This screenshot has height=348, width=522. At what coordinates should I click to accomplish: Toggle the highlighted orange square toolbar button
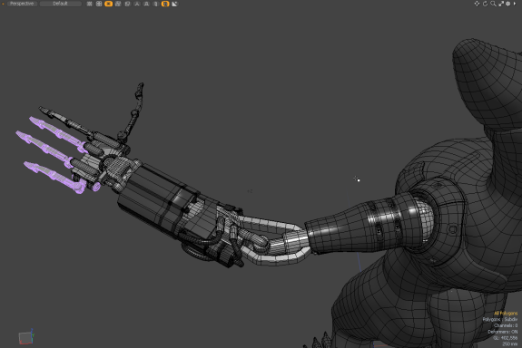109,4
